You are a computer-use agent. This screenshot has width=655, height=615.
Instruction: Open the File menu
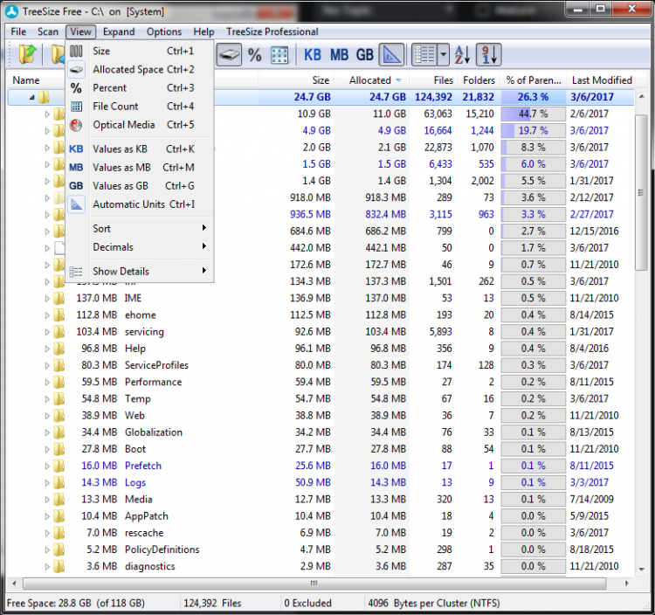click(x=18, y=31)
